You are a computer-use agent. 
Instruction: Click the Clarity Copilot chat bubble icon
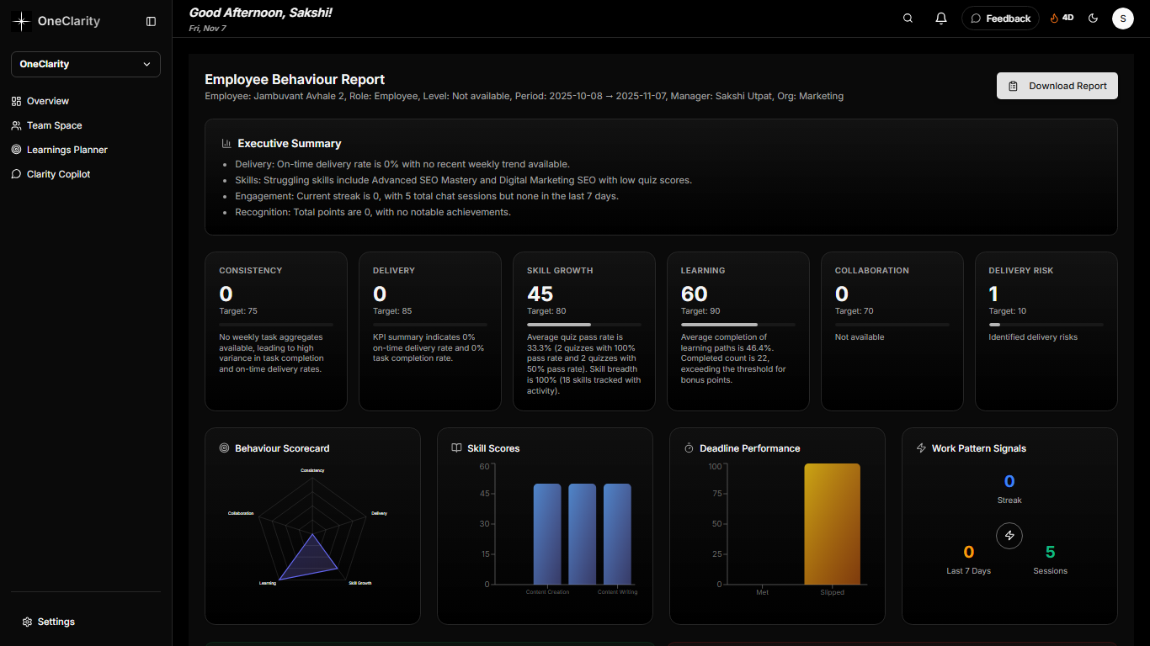coord(16,174)
